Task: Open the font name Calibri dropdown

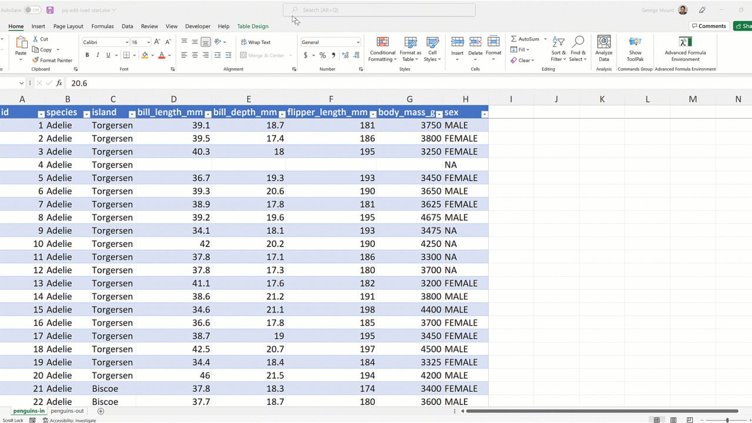Action: pyautogui.click(x=126, y=42)
